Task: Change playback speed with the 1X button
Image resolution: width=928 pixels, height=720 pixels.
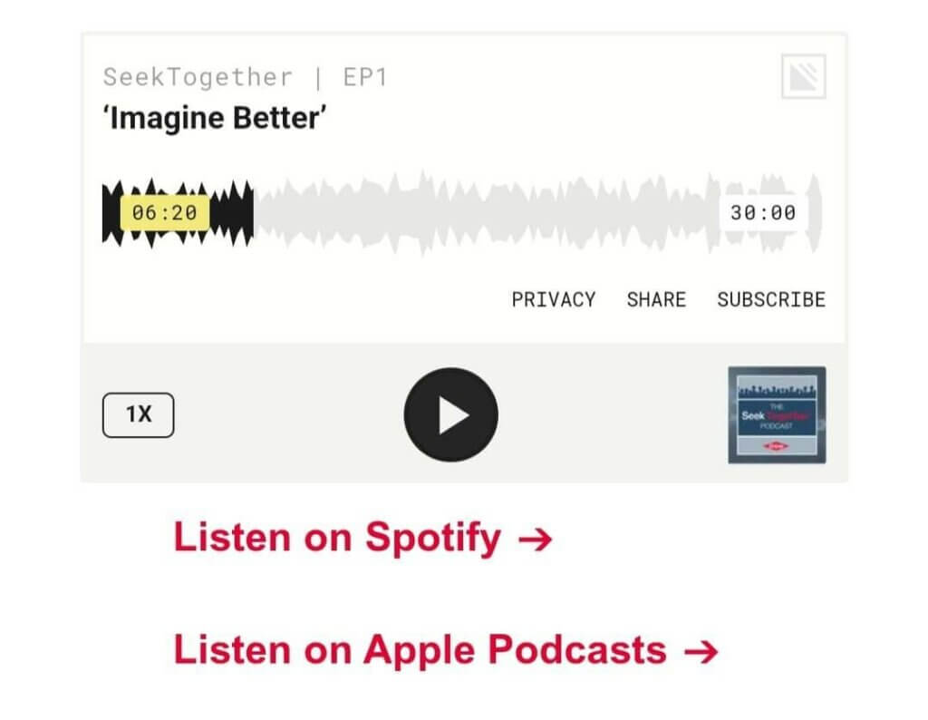Action: pyautogui.click(x=139, y=414)
